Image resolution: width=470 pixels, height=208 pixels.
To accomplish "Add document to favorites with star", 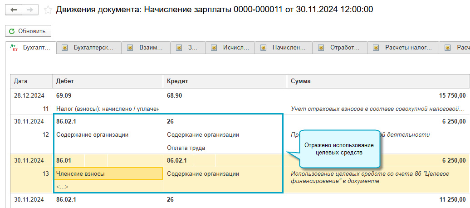I will (48, 10).
